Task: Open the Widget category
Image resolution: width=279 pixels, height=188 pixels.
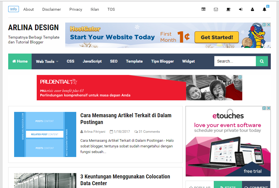Action: click(188, 61)
